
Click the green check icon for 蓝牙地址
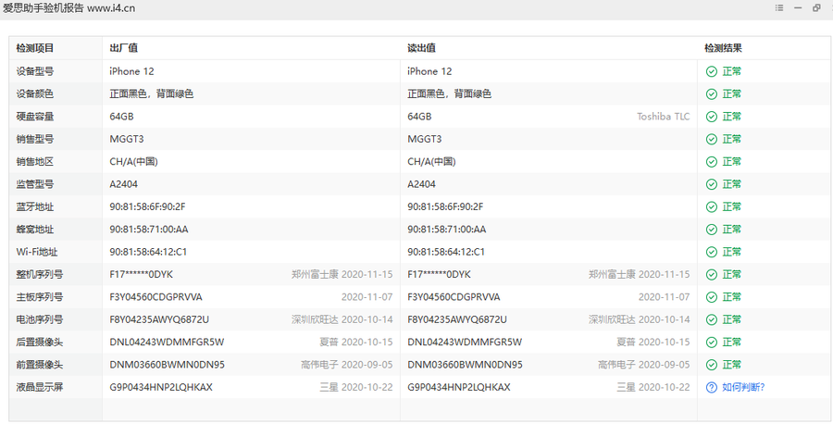coord(712,207)
